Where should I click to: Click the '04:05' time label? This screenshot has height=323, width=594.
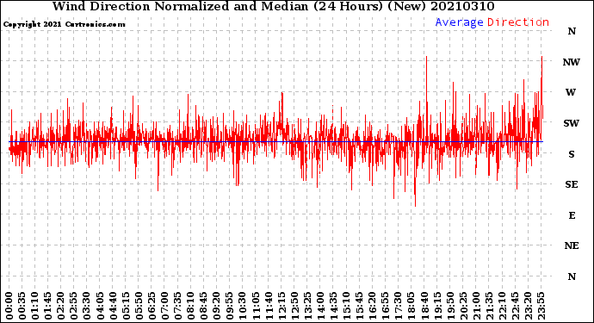100,306
